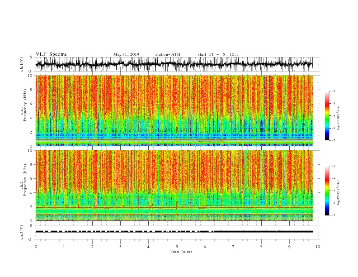This screenshot has height=277, width=358.
Task: Click the ch.1 colorbar "log(PSD)(V²/Hz)" label
Action: coord(339,118)
